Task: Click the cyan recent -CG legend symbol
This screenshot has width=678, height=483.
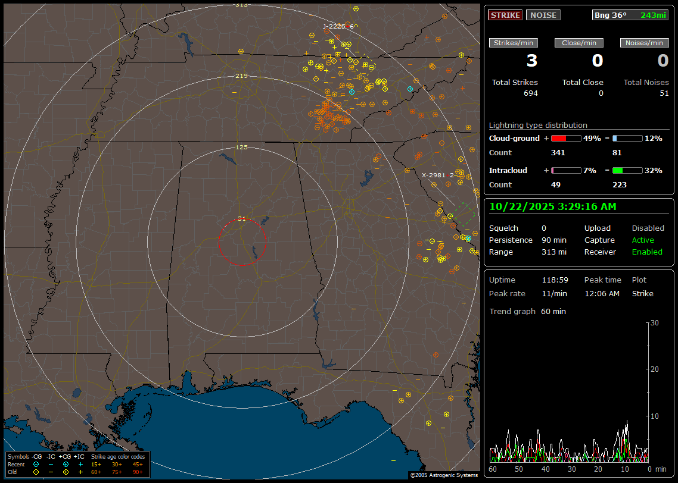Action: [36, 464]
